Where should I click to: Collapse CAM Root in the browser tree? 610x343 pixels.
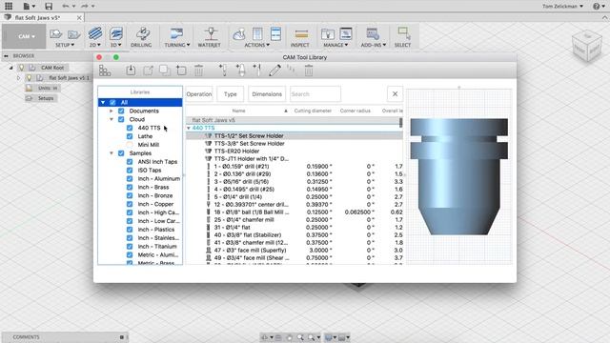10,68
